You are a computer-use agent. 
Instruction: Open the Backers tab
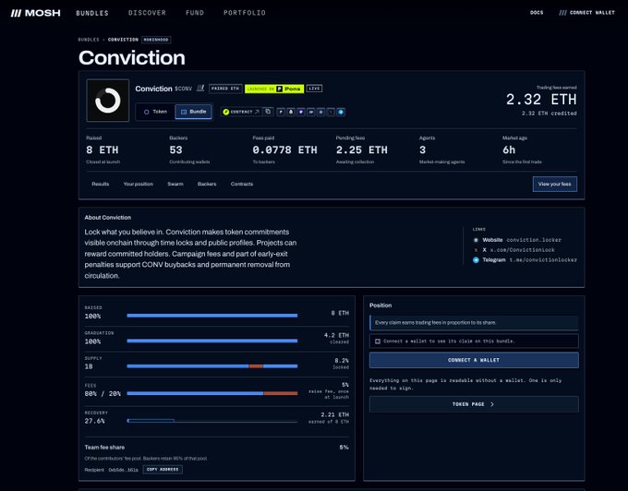tap(207, 184)
